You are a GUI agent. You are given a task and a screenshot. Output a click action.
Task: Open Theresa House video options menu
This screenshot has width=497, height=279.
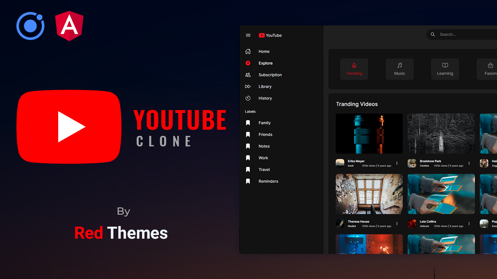point(397,223)
